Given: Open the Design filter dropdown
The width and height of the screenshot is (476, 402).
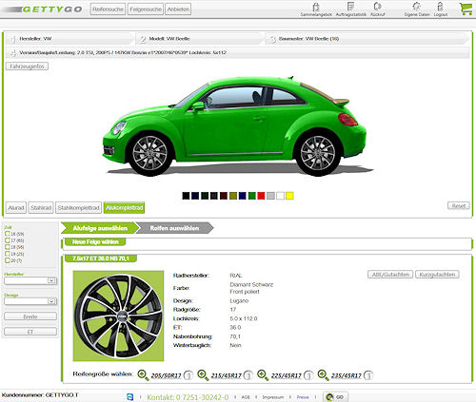Looking at the screenshot, I should click(30, 301).
